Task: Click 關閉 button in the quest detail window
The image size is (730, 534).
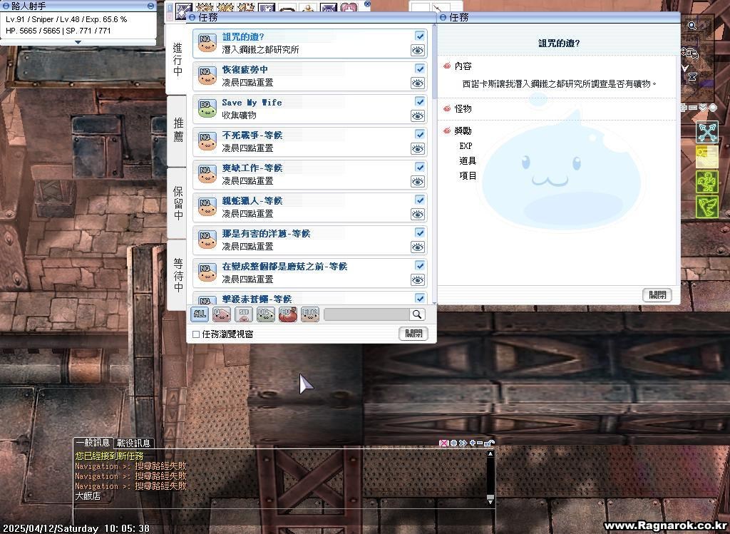Action: 657,294
